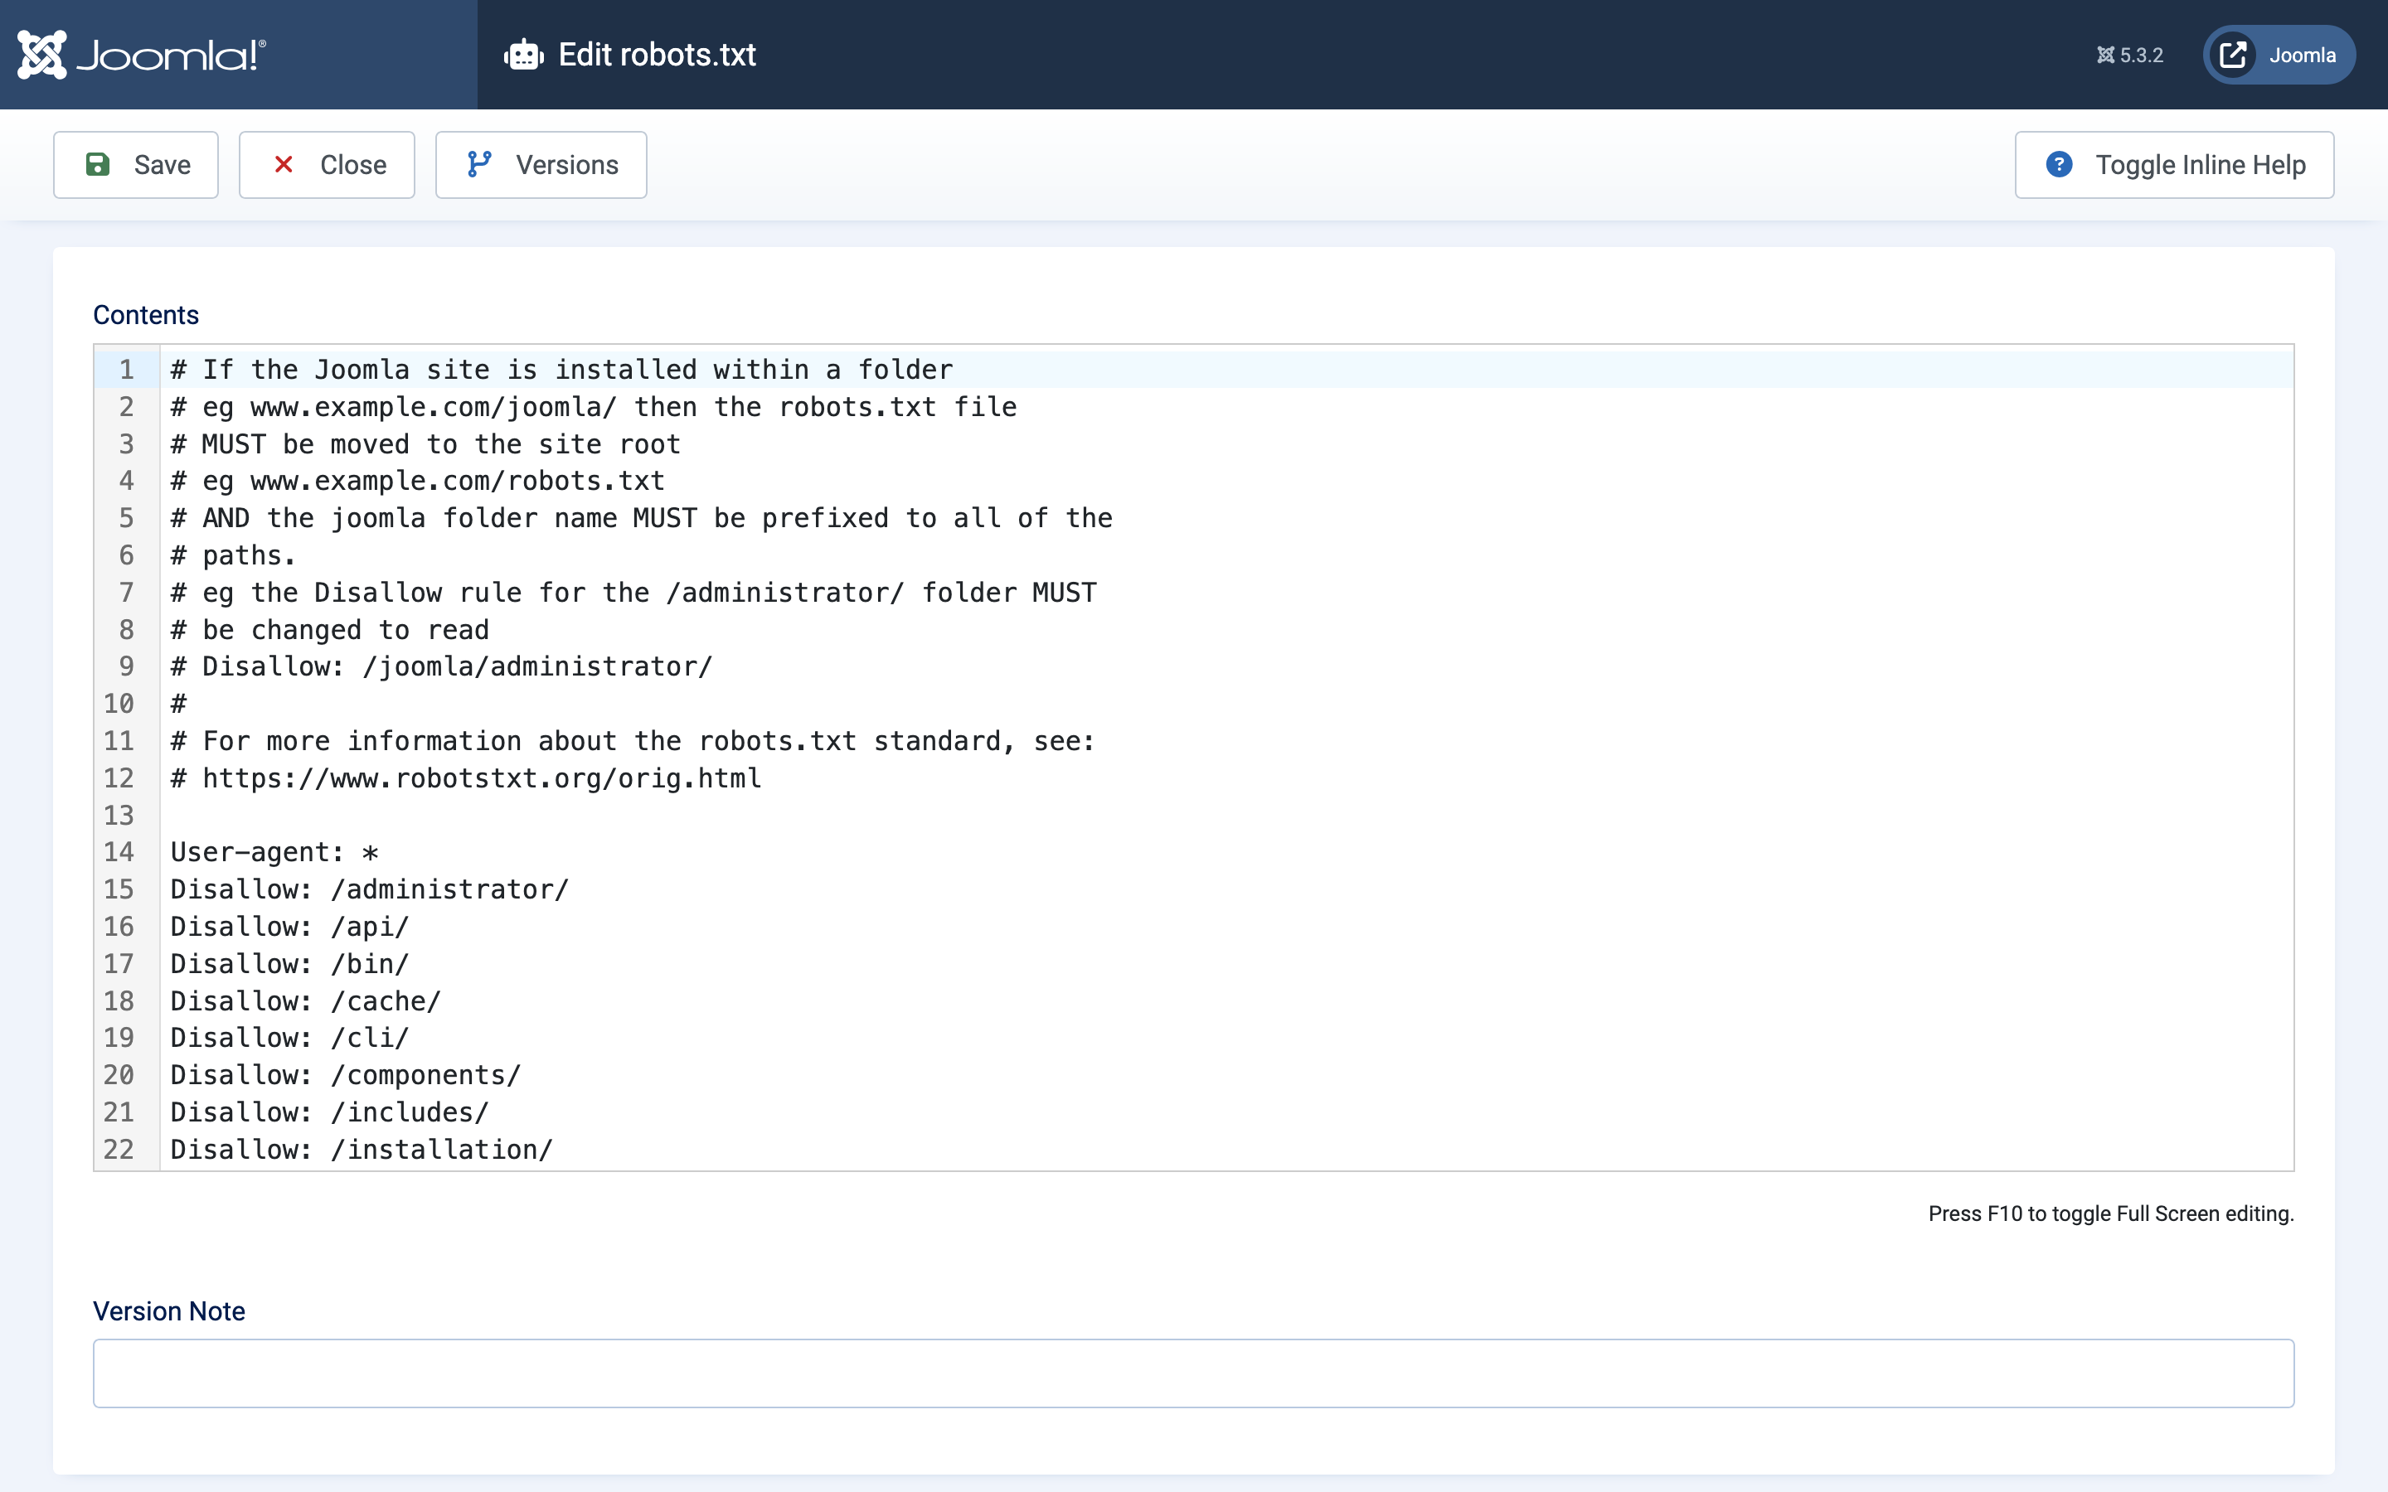
Task: Click line 1 '# If the Joomla site is installed'
Action: (x=561, y=369)
